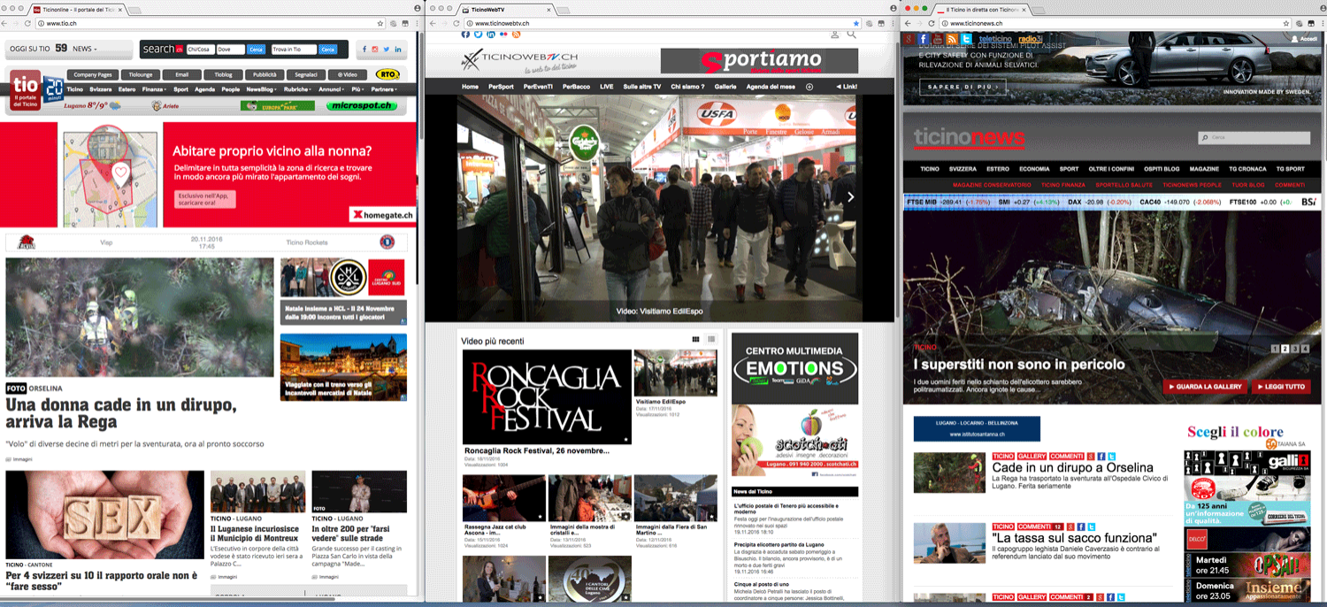Switch video list to grid view
Viewport: 1327px width, 607px height.
tap(695, 340)
